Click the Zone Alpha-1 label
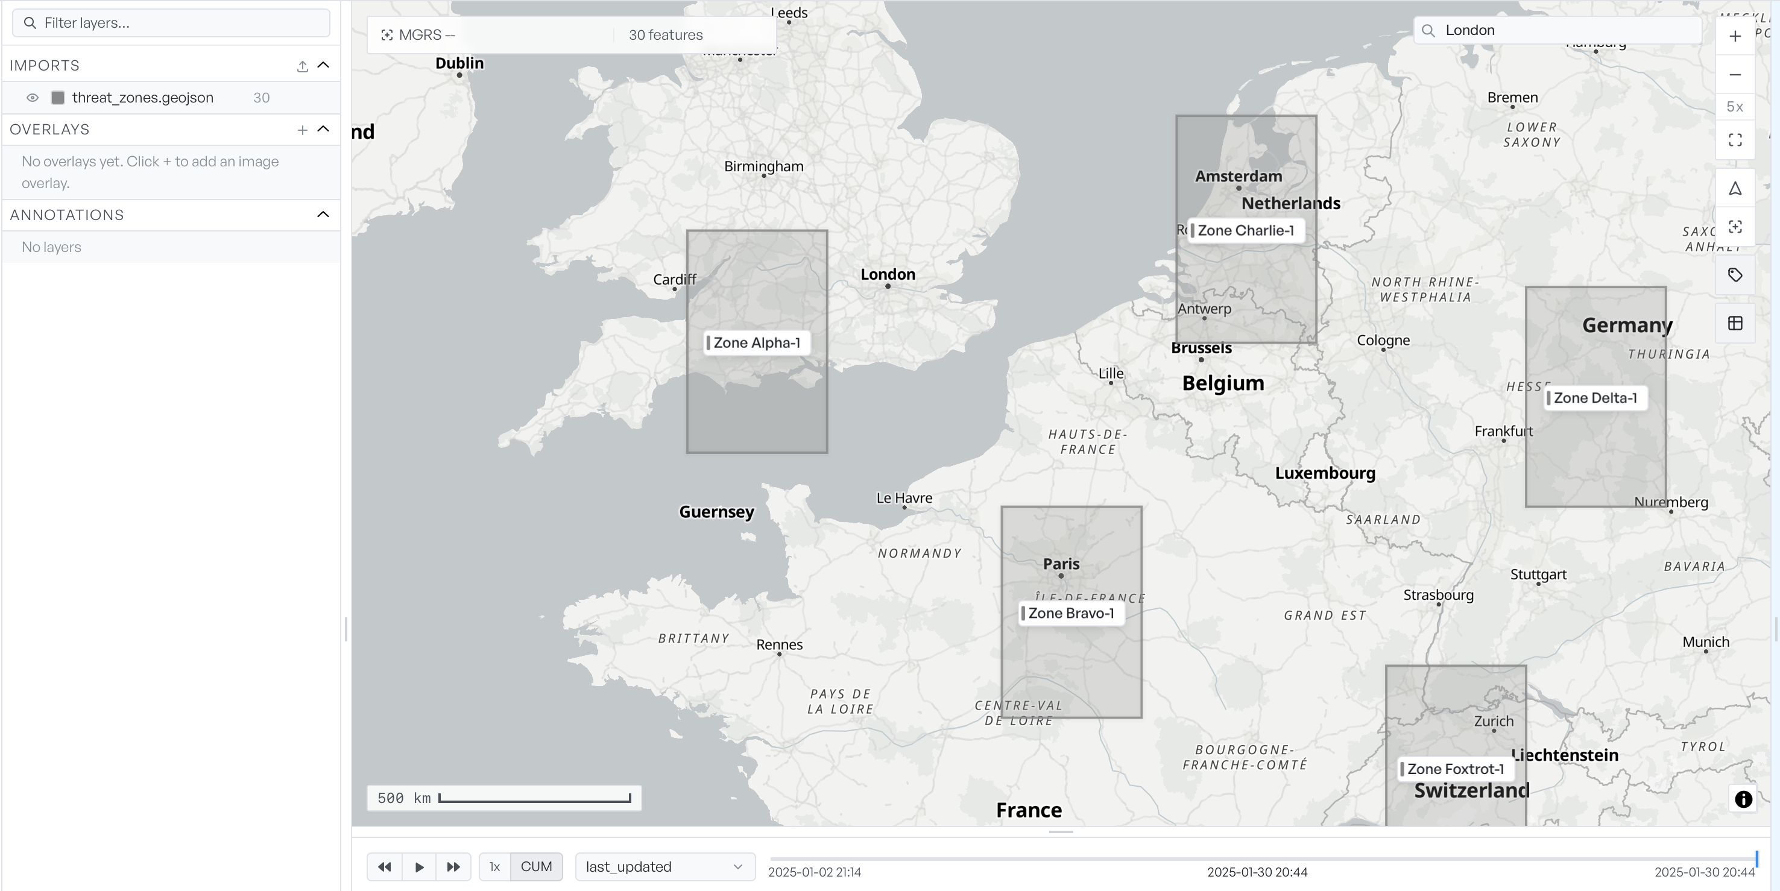The height and width of the screenshot is (891, 1780). click(756, 342)
